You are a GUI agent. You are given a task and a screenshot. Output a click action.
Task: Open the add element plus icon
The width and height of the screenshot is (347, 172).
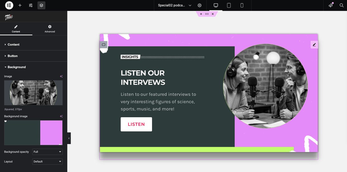[20, 5]
